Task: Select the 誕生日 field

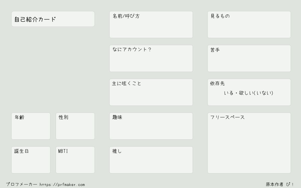Action: [31, 160]
